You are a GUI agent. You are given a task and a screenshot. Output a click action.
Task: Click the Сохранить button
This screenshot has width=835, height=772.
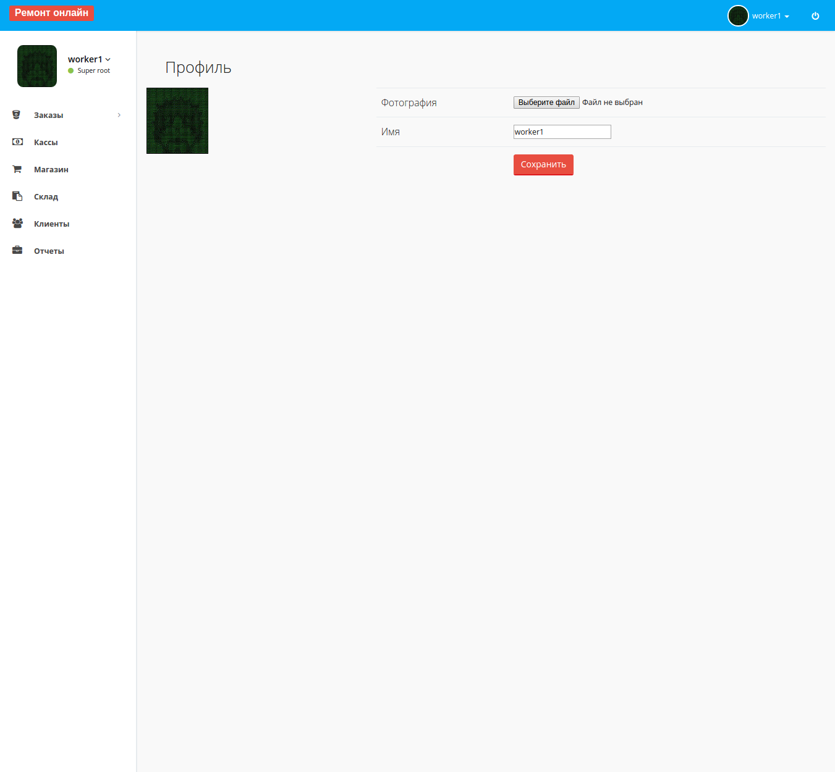coord(543,165)
